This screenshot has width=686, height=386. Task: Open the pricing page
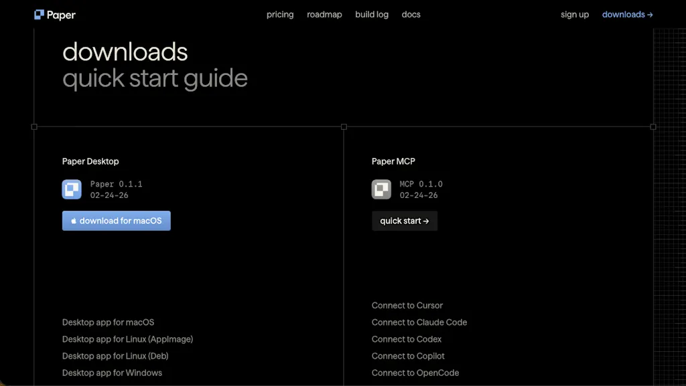[x=280, y=15]
